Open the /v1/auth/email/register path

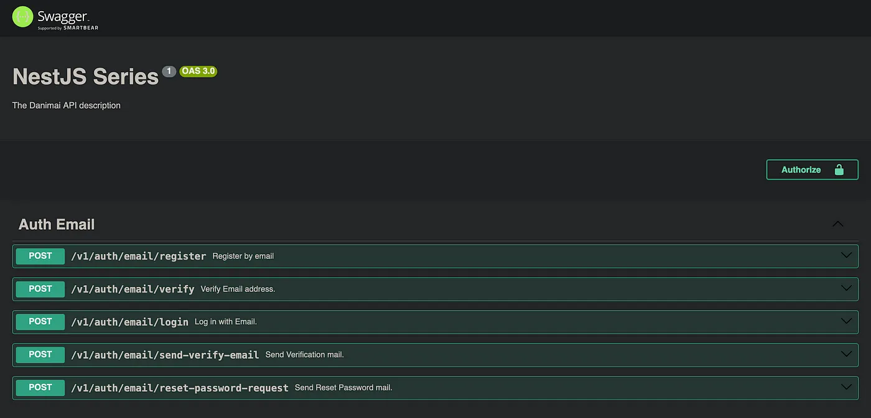pos(138,256)
